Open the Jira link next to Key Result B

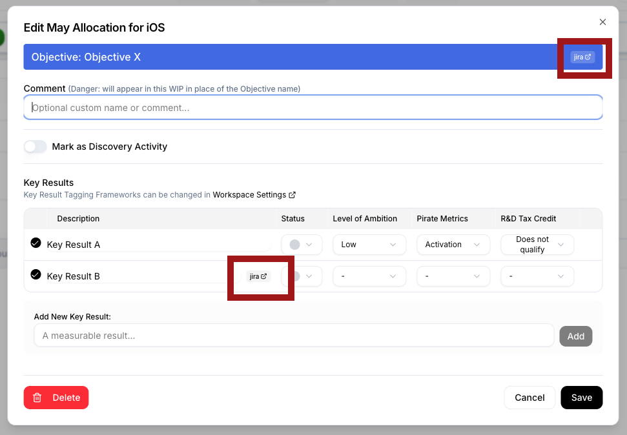click(x=258, y=276)
